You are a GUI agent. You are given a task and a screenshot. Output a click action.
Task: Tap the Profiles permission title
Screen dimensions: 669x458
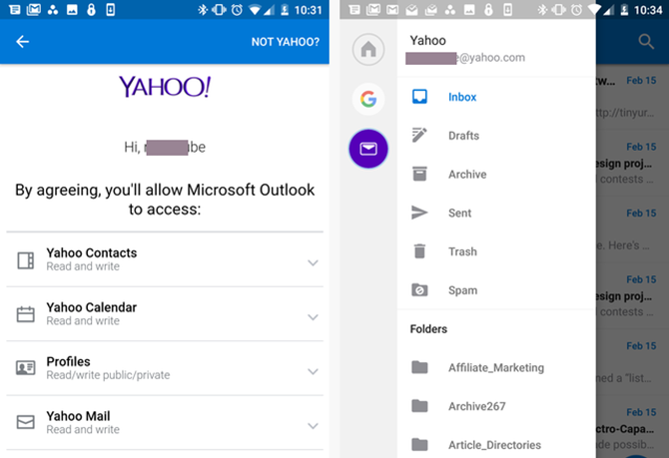[68, 361]
